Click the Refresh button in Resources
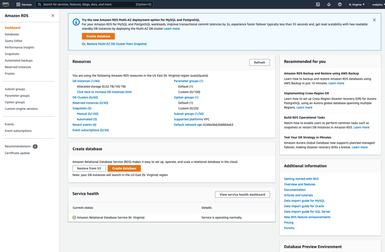The height and width of the screenshot is (252, 385). click(259, 62)
